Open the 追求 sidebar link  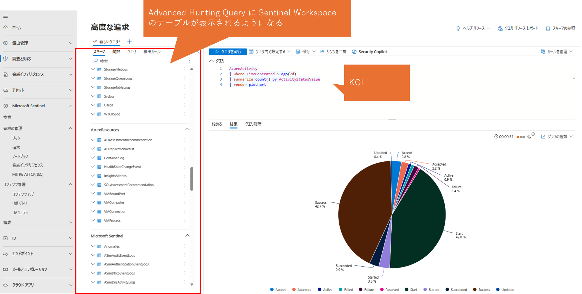16,148
